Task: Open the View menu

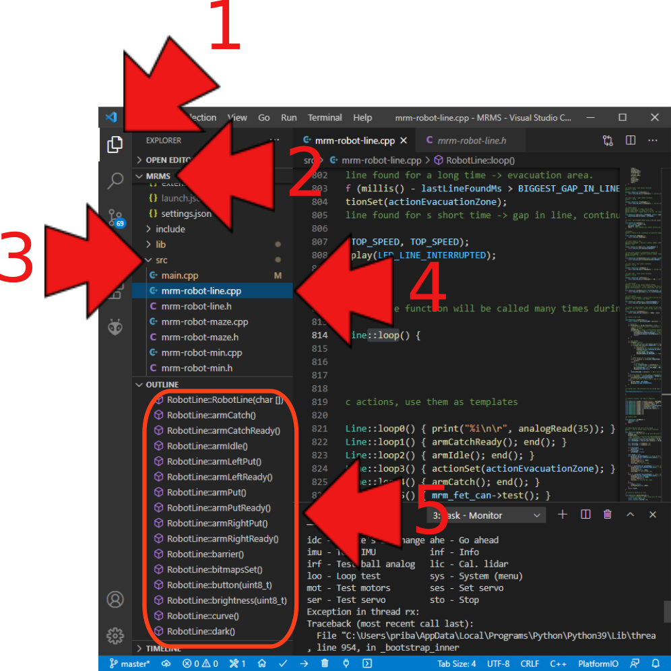Action: 237,118
